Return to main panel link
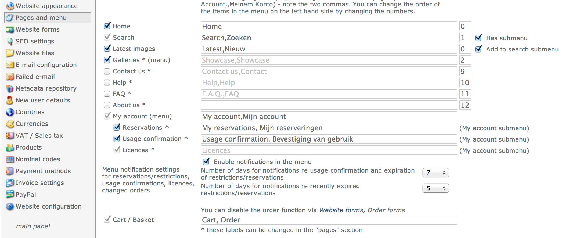The width and height of the screenshot is (569, 238). [33, 226]
